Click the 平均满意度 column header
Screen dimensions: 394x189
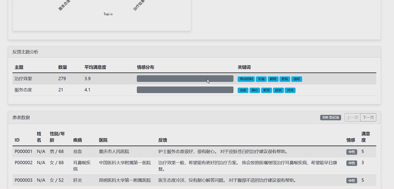(x=95, y=67)
